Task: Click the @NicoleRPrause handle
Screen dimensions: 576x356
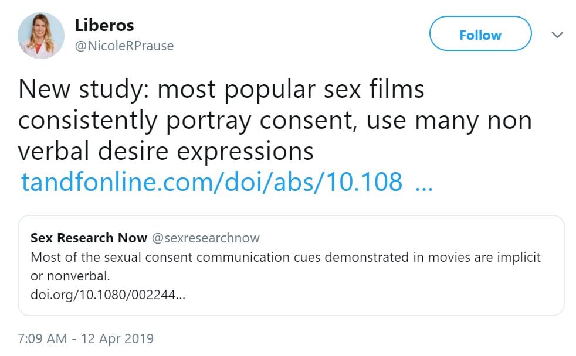Action: click(x=124, y=46)
